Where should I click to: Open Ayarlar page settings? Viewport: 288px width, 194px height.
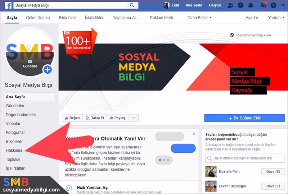pyautogui.click(x=252, y=18)
